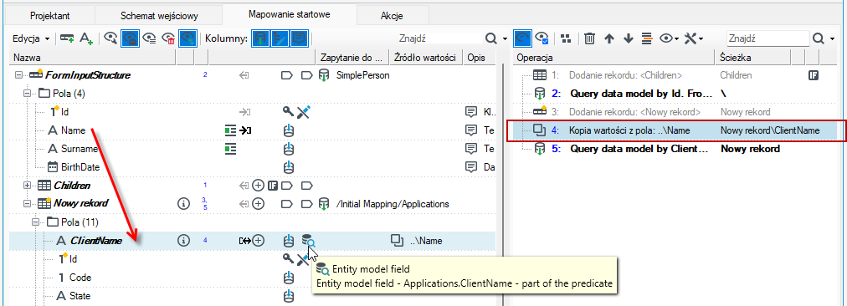Toggle the comment column button next to Kolumny
This screenshot has height=306, width=847.
[299, 38]
